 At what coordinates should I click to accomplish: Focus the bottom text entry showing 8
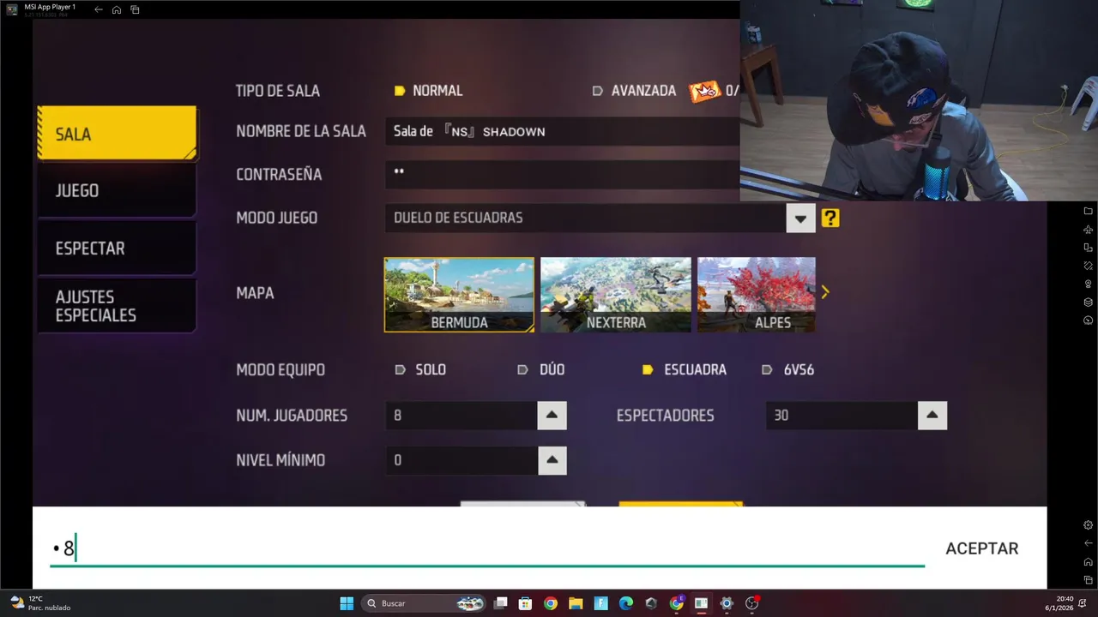[x=487, y=548]
